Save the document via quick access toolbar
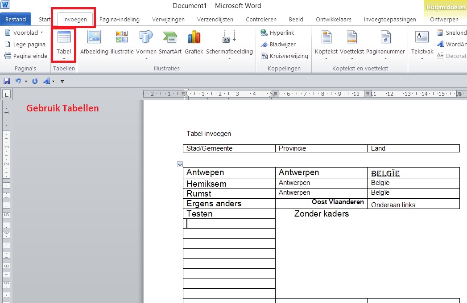This screenshot has height=303, width=467. point(7,81)
